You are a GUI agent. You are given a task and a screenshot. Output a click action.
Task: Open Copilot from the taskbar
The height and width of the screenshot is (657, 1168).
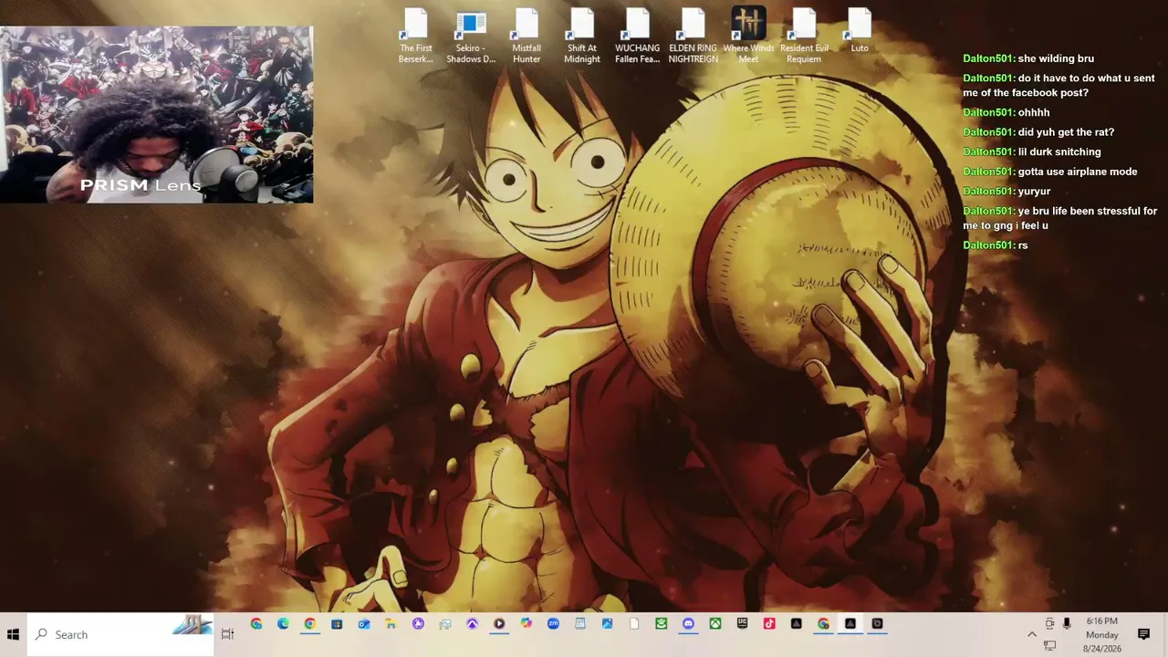tap(526, 624)
